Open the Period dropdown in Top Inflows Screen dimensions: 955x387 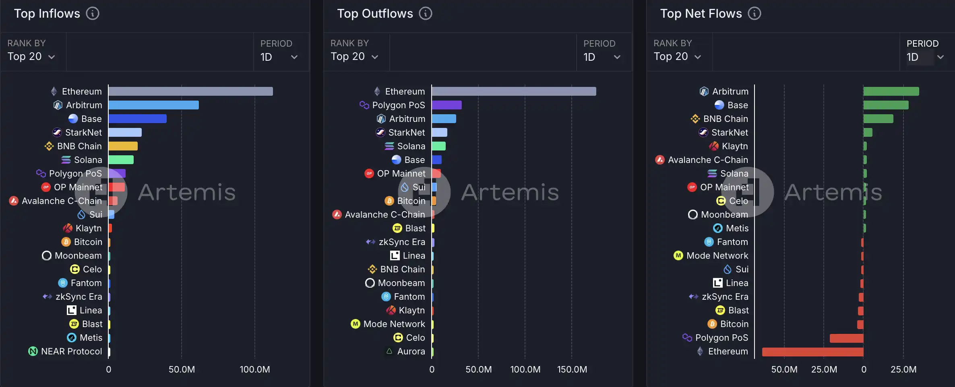coord(279,57)
